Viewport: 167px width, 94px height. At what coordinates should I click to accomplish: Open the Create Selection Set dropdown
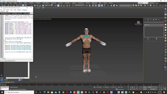click(x=80, y=5)
